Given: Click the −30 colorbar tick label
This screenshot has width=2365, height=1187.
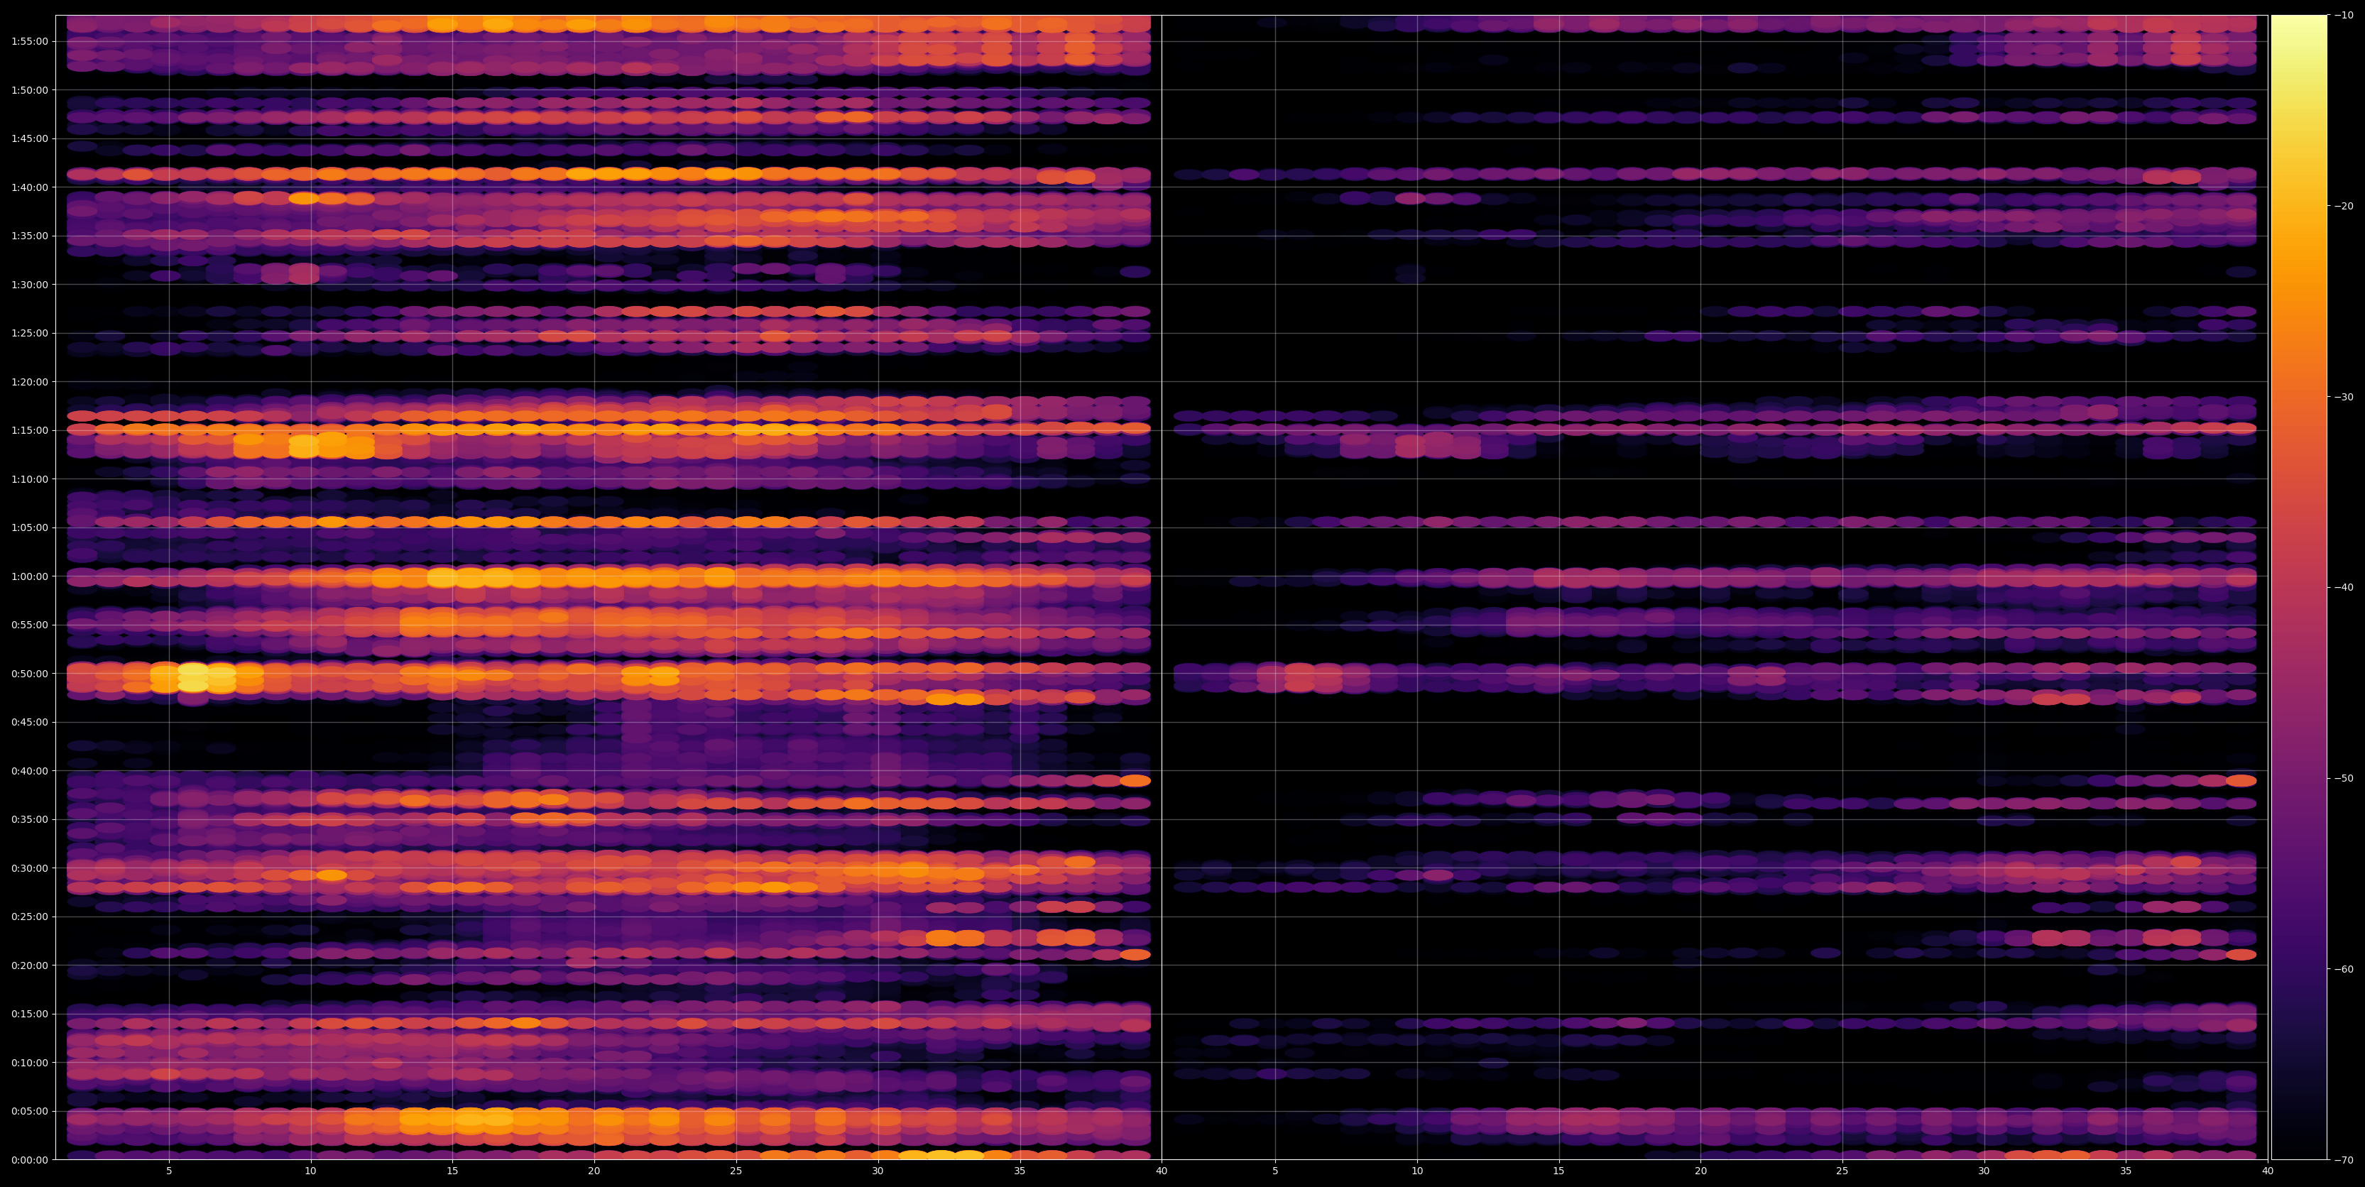Looking at the screenshot, I should [x=2344, y=397].
